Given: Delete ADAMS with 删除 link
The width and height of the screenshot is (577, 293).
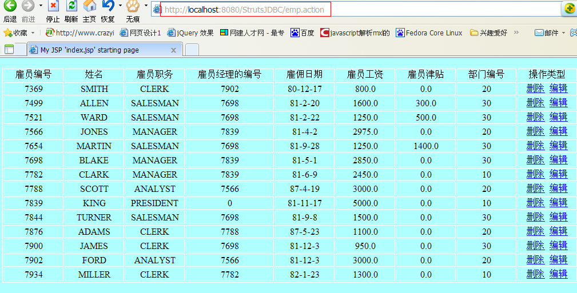Looking at the screenshot, I should pyautogui.click(x=535, y=231).
